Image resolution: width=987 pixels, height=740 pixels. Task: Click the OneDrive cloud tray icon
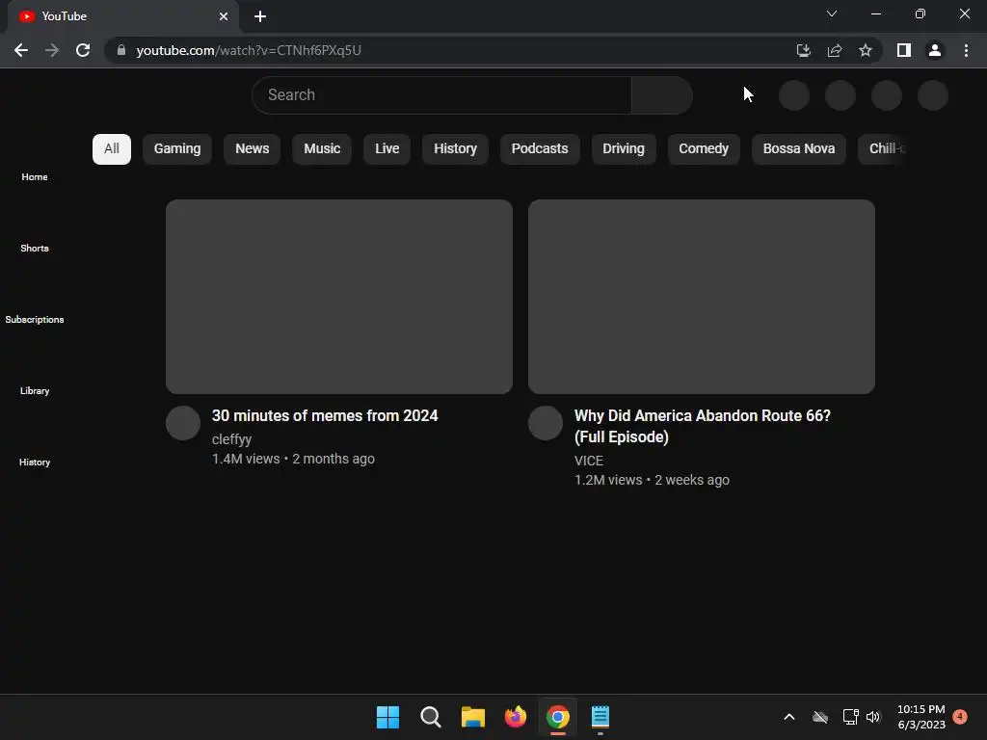(x=820, y=717)
